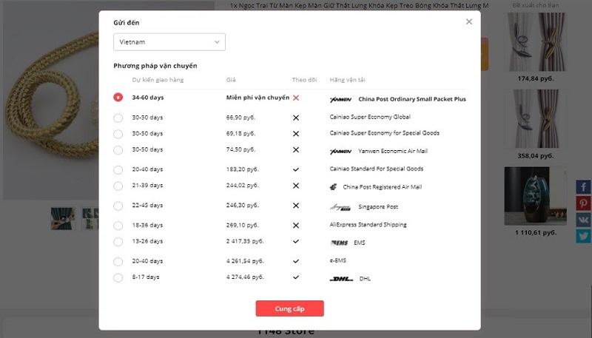Click tracking checkmark in the DHL row

point(296,277)
